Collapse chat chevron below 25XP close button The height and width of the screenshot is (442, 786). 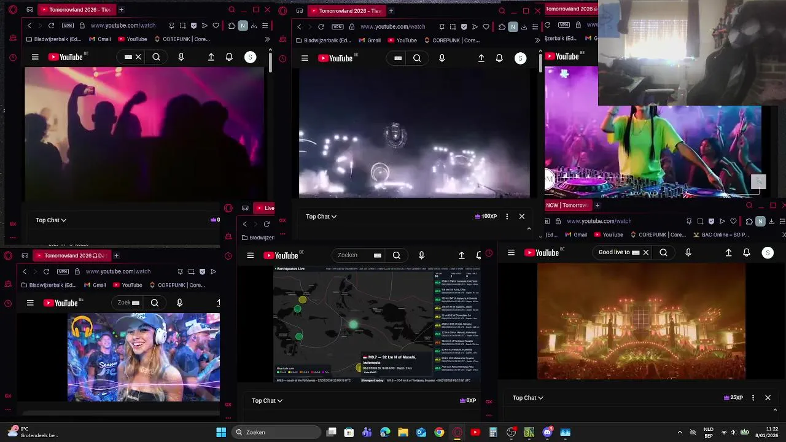pos(775,410)
